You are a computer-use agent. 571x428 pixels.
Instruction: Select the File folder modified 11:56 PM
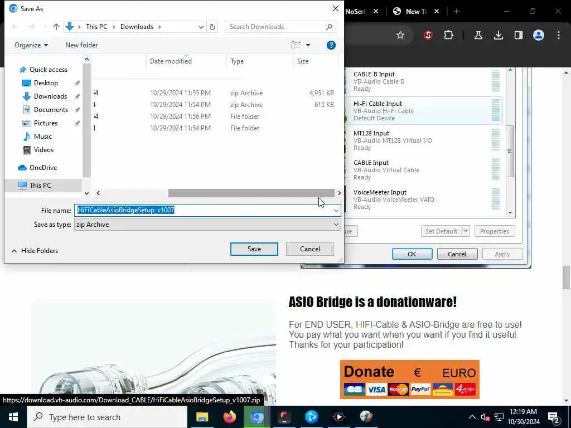click(x=214, y=116)
